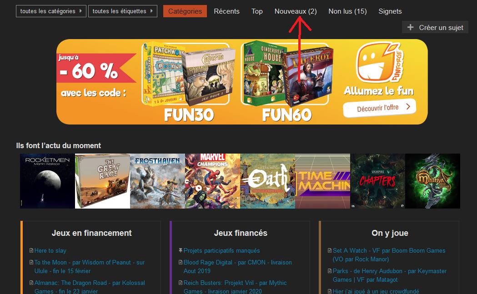The height and width of the screenshot is (294, 477).
Task: Switch to the Récents tab
Action: [x=226, y=11]
